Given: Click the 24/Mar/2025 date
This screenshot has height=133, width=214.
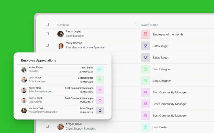Looking at the screenshot, I should pyautogui.click(x=86, y=72).
